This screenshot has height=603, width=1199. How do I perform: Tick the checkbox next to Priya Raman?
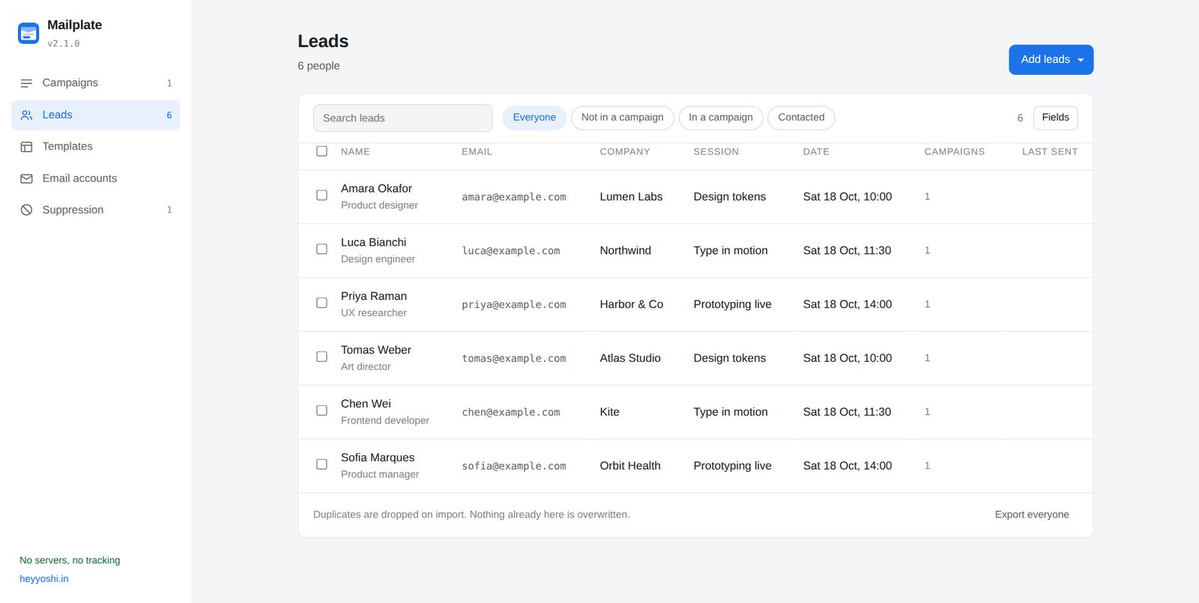click(321, 303)
